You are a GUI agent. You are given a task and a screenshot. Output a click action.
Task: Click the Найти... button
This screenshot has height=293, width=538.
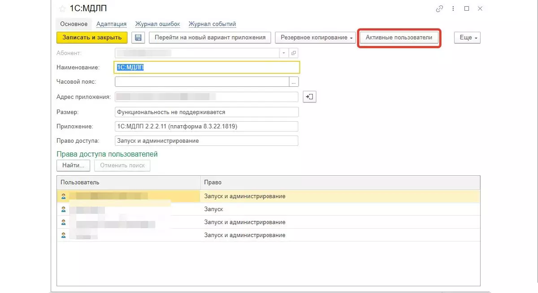click(73, 165)
